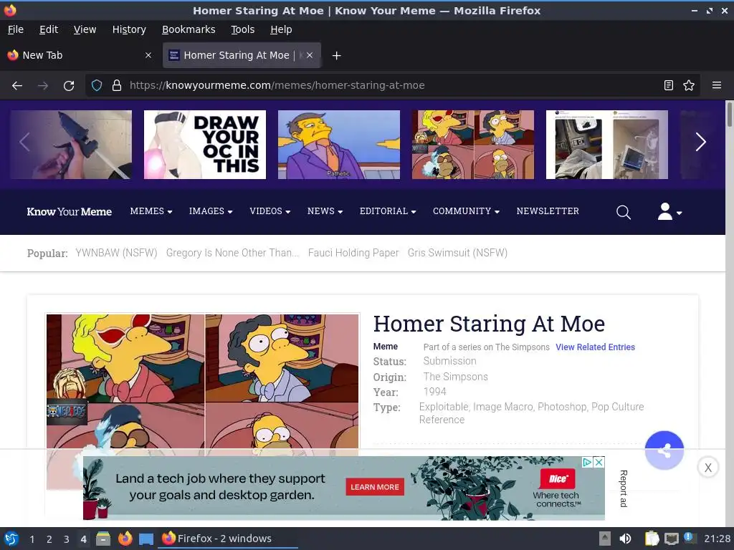Bookmark this page with the star icon
Image resolution: width=734 pixels, height=550 pixels.
(689, 85)
